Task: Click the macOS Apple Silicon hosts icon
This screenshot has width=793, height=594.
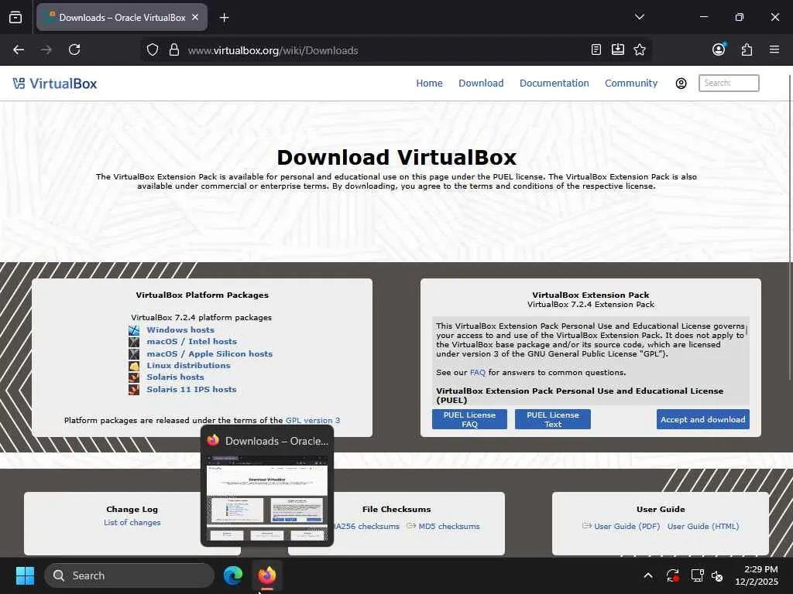Action: tap(133, 354)
